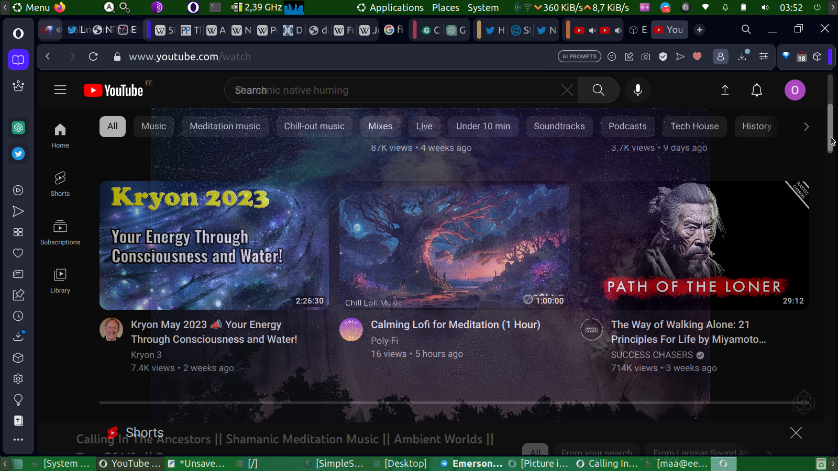
Task: Open the lightbulb tips icon in sidebar
Action: pos(18,400)
